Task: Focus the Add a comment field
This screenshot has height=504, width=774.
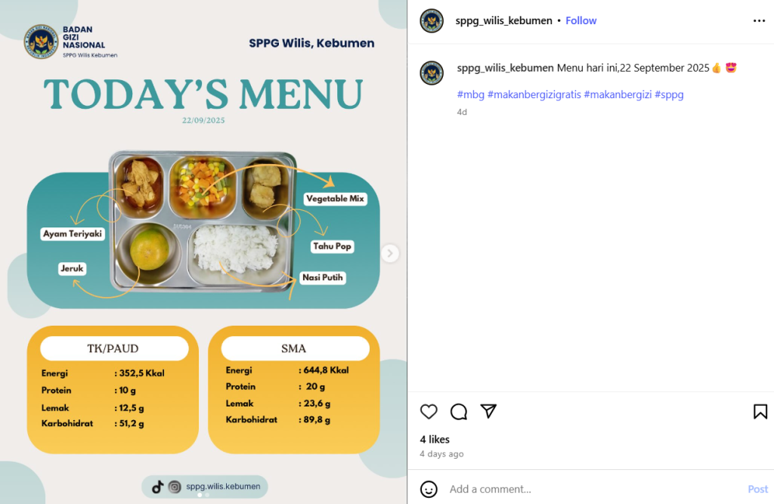Action: 593,489
